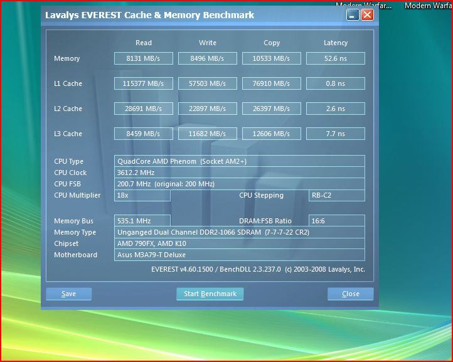The height and width of the screenshot is (362, 453).
Task: Close the window with red X icon
Action: (x=367, y=15)
